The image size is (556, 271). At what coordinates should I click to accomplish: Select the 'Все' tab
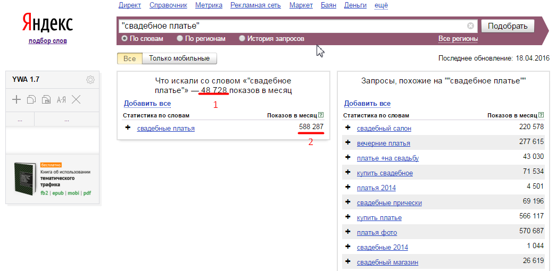(129, 58)
